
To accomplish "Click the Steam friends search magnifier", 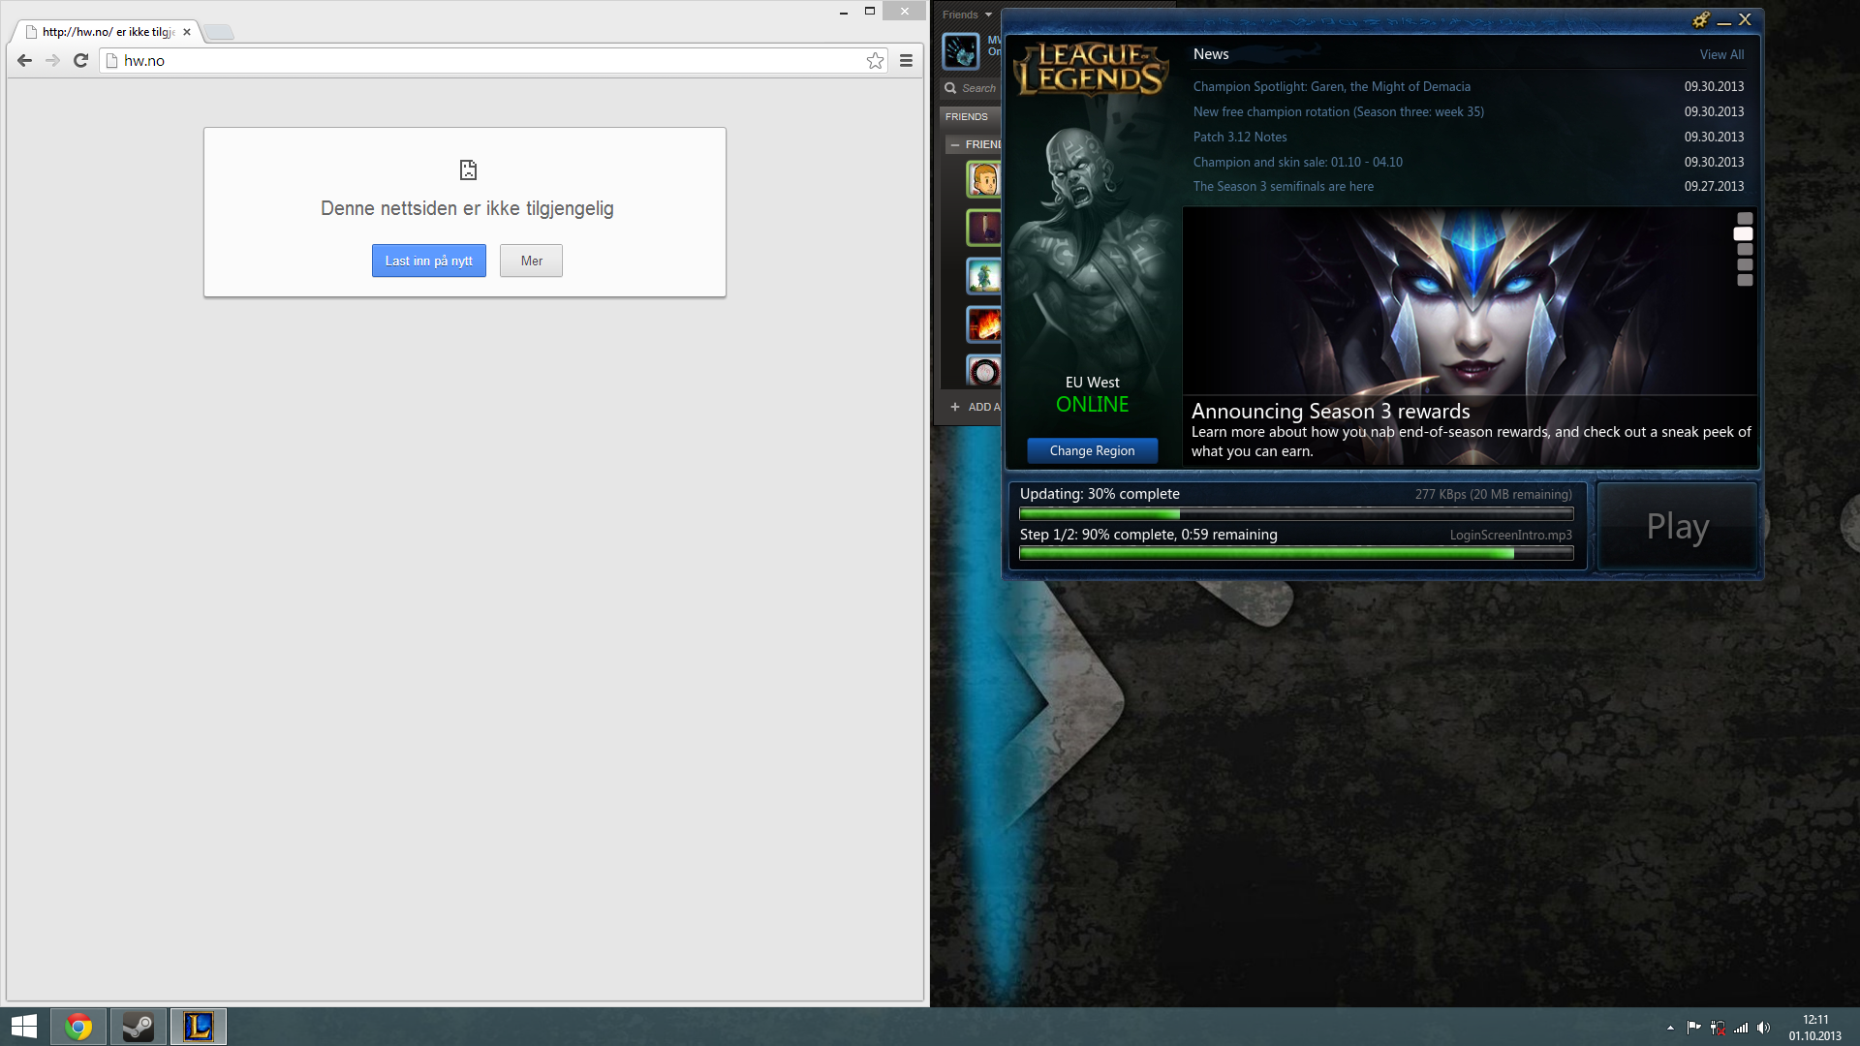I will coord(950,88).
